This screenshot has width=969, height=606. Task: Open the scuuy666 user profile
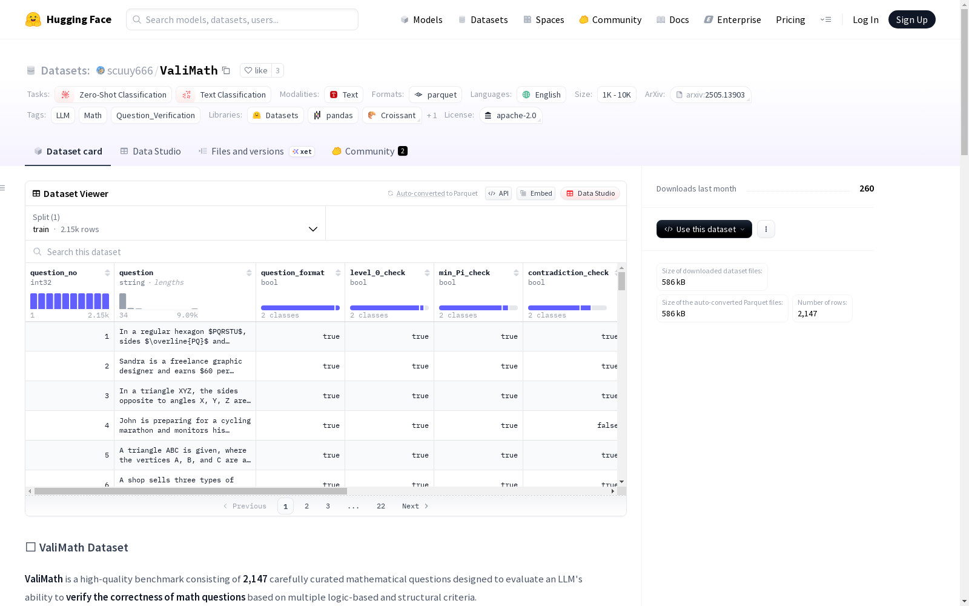pyautogui.click(x=130, y=70)
